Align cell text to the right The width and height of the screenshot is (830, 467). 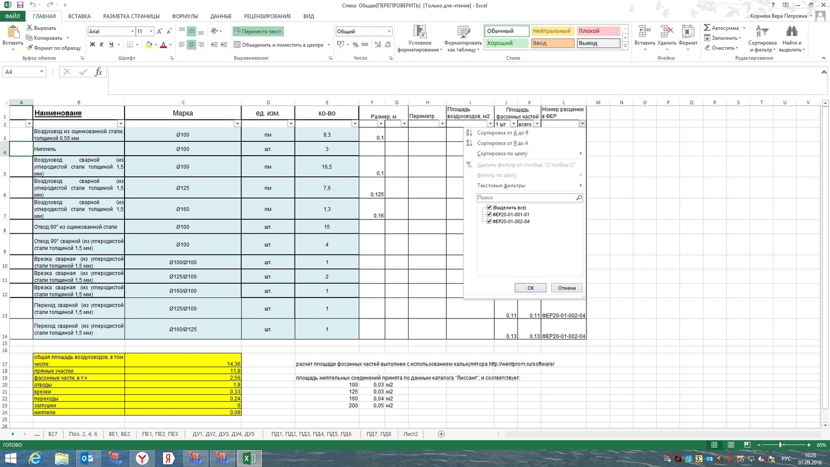pyautogui.click(x=200, y=45)
